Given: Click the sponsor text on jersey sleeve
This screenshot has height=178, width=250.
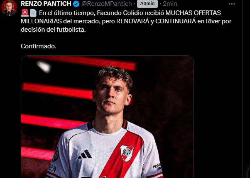Looking at the screenshot, I should coord(157,167).
